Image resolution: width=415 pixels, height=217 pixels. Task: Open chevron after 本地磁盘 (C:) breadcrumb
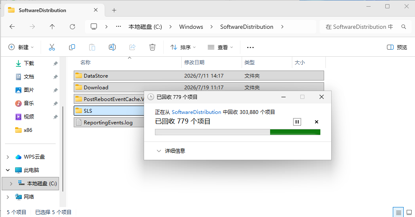[x=170, y=27]
